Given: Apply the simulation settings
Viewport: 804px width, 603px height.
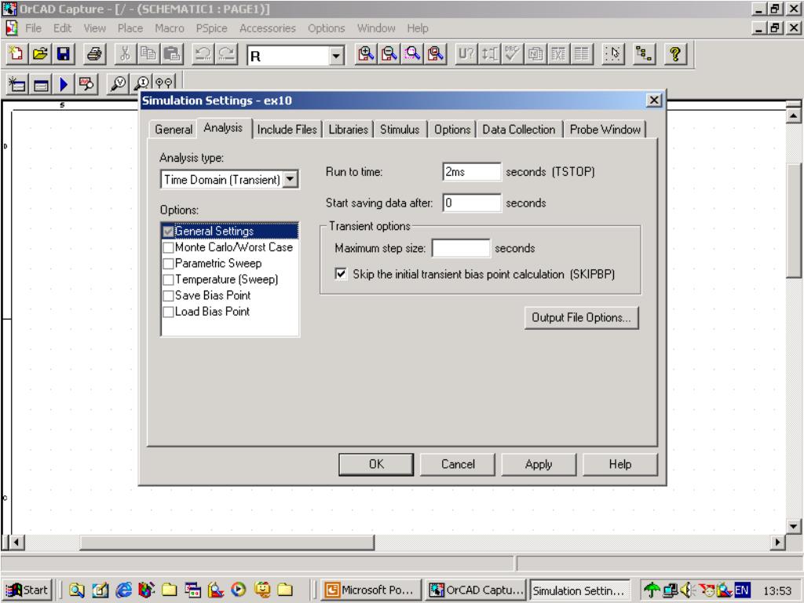Looking at the screenshot, I should click(539, 465).
